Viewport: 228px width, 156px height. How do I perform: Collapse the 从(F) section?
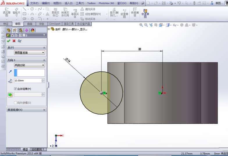point(44,48)
